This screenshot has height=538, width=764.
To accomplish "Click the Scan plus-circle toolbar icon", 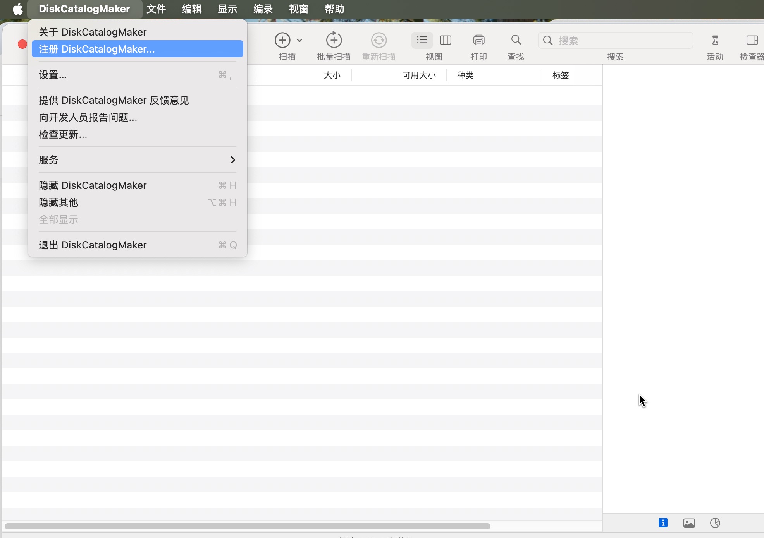I will click(x=282, y=40).
